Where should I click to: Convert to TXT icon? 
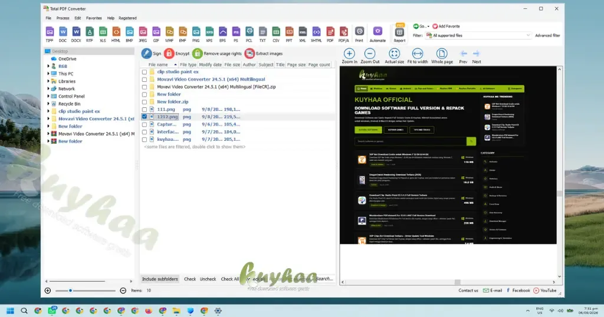click(x=262, y=32)
